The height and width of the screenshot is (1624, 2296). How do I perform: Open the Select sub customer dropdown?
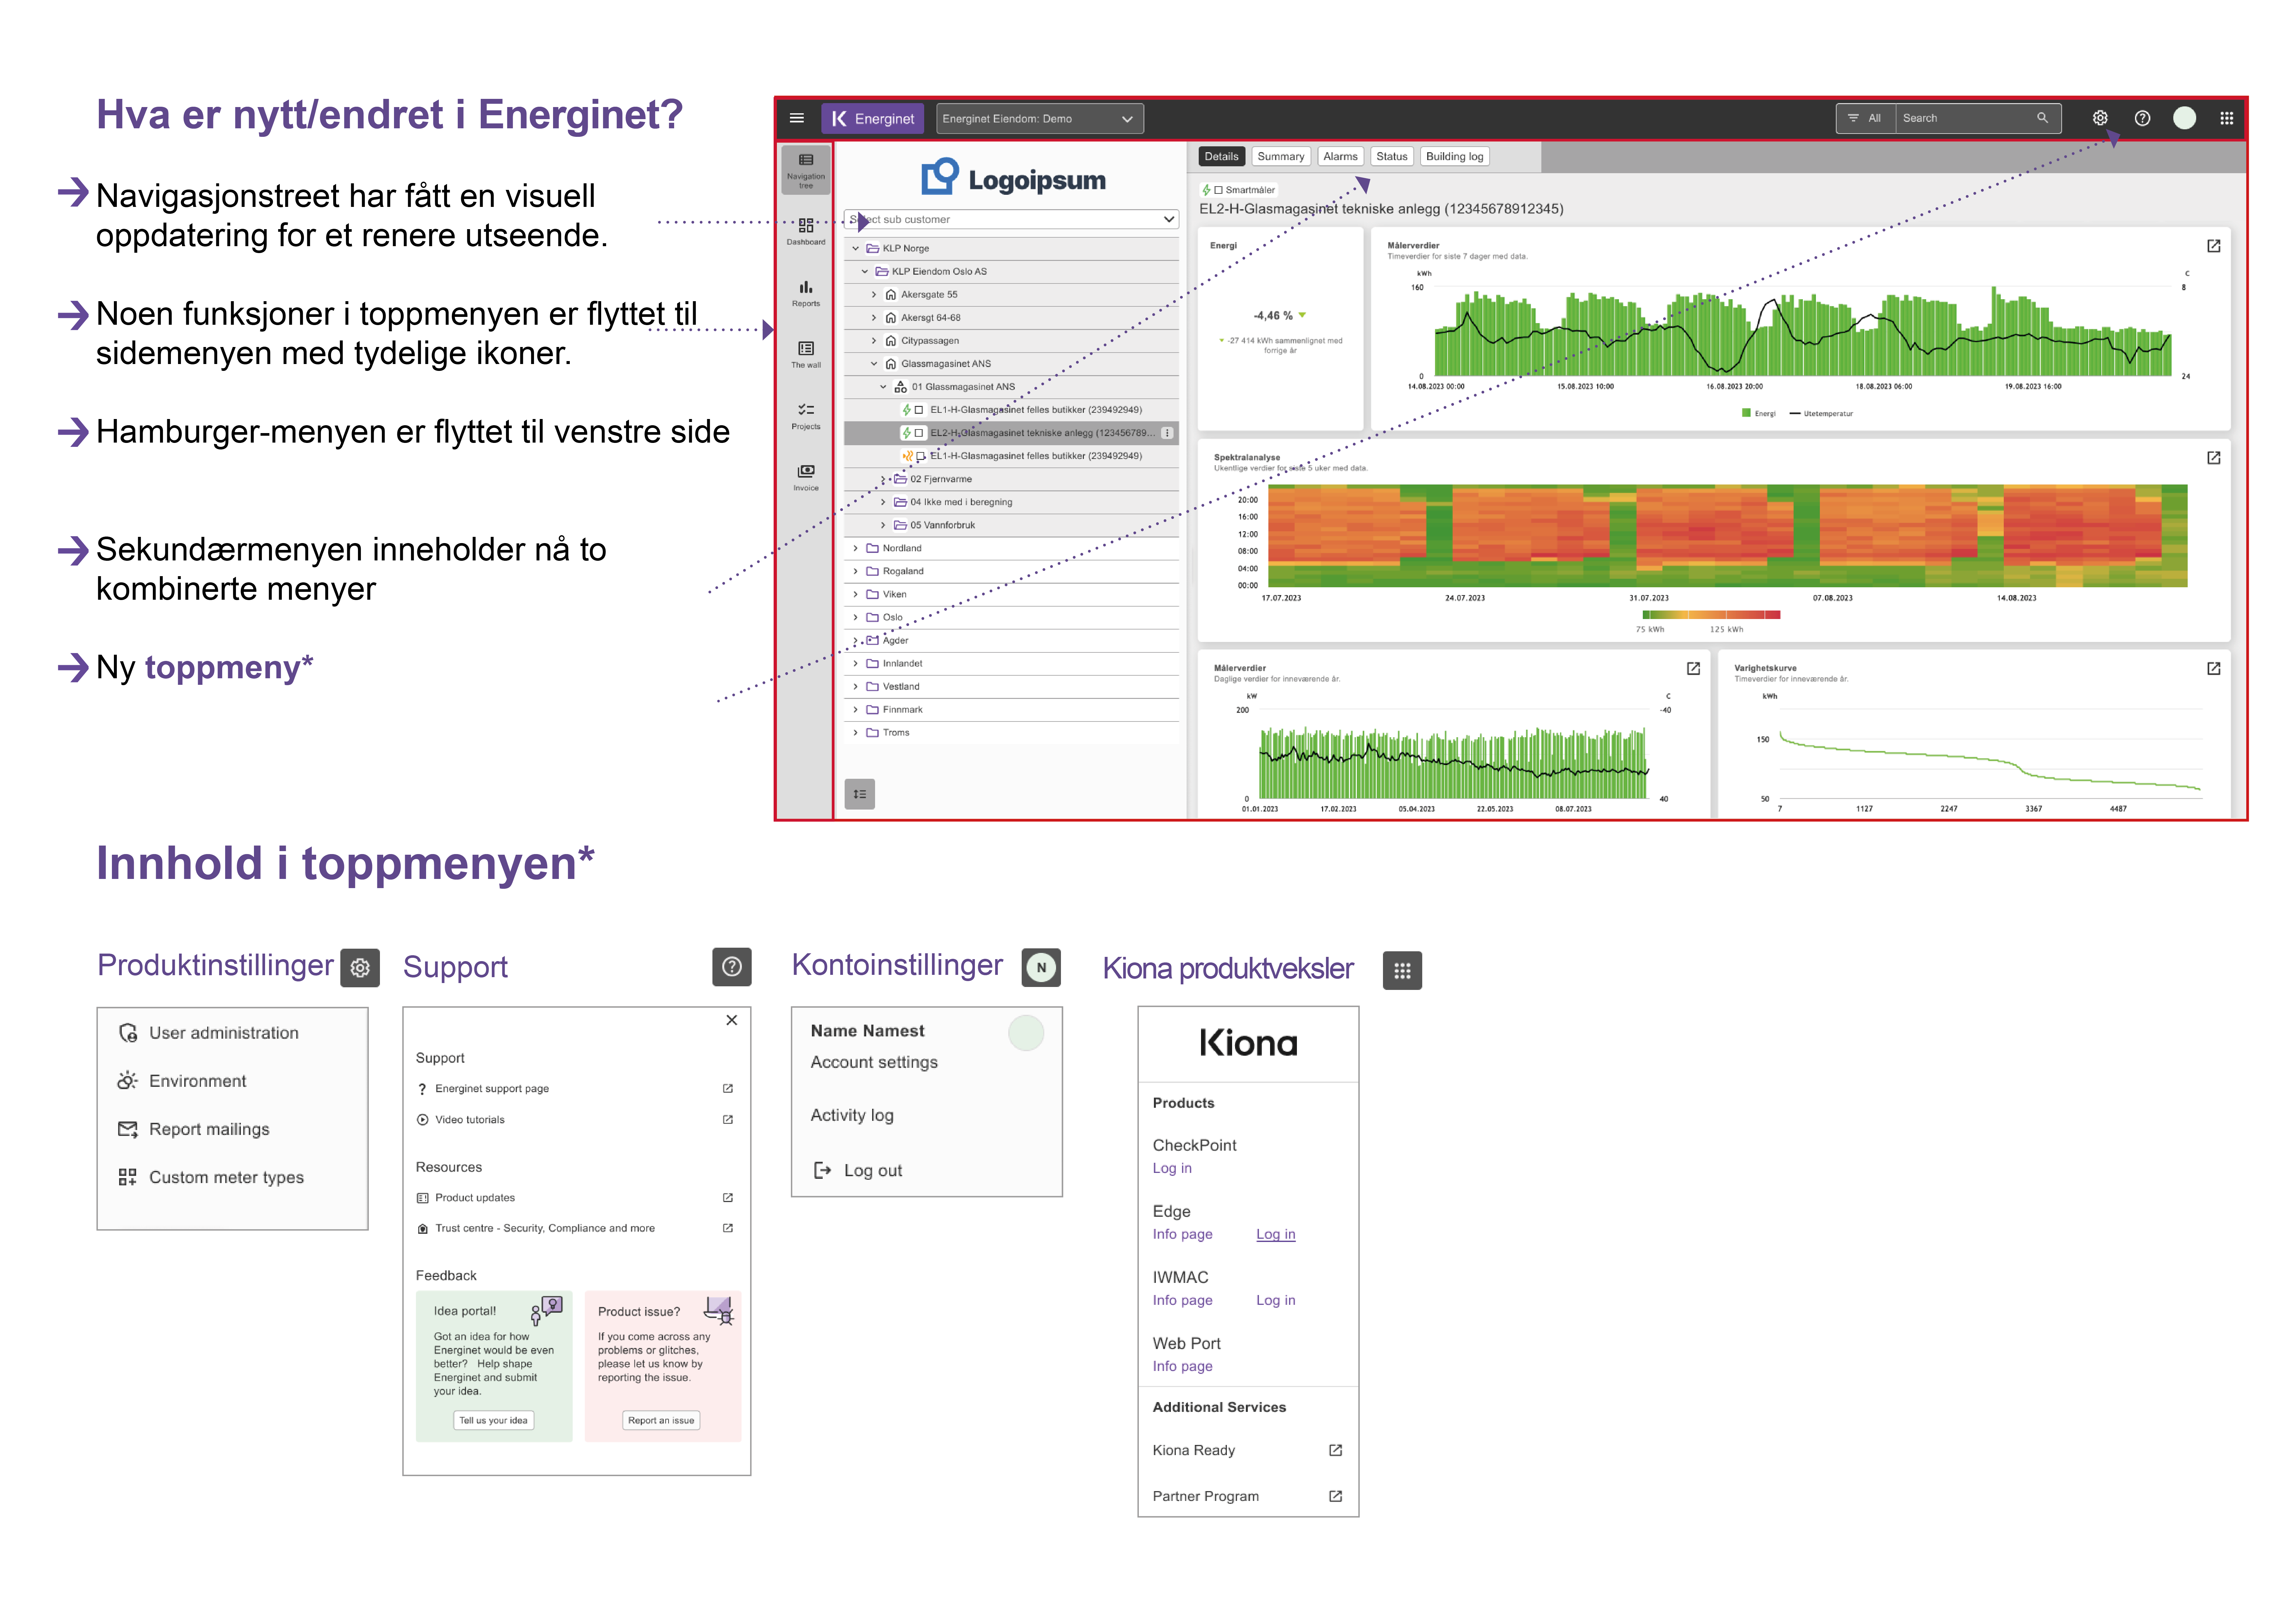tap(1011, 219)
